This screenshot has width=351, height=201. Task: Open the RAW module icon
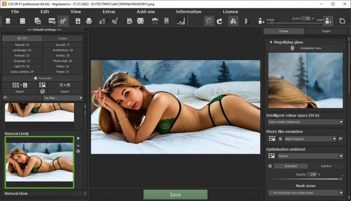pyautogui.click(x=52, y=21)
